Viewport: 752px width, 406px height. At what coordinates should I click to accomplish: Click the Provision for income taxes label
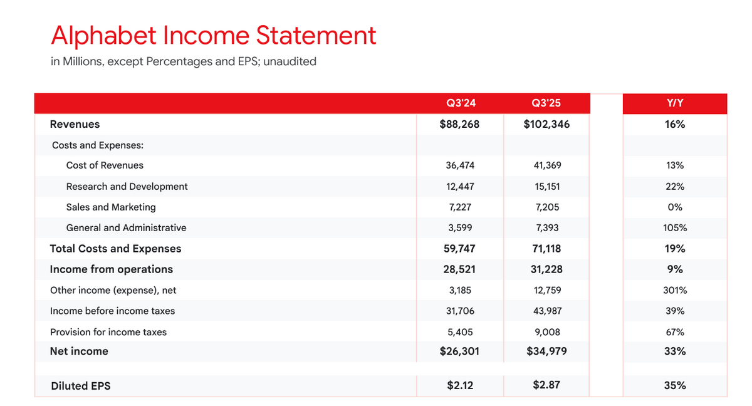(x=108, y=332)
